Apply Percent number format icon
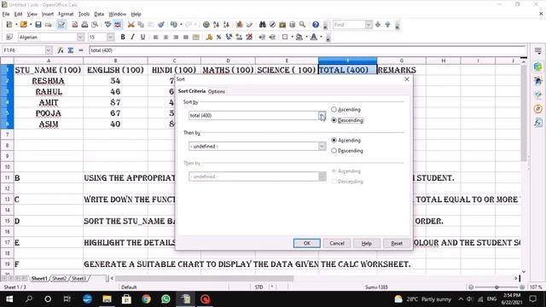 (x=218, y=37)
